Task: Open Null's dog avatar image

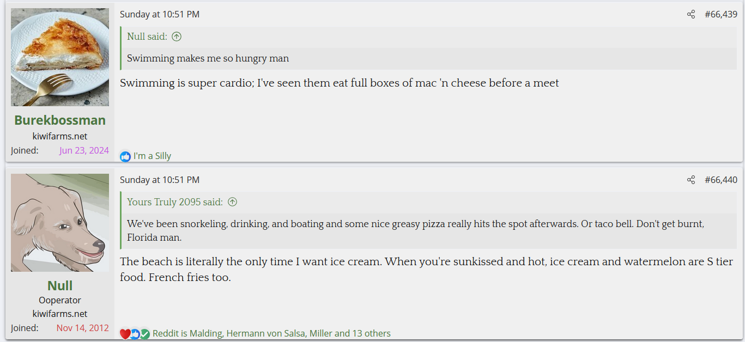Action: 60,223
